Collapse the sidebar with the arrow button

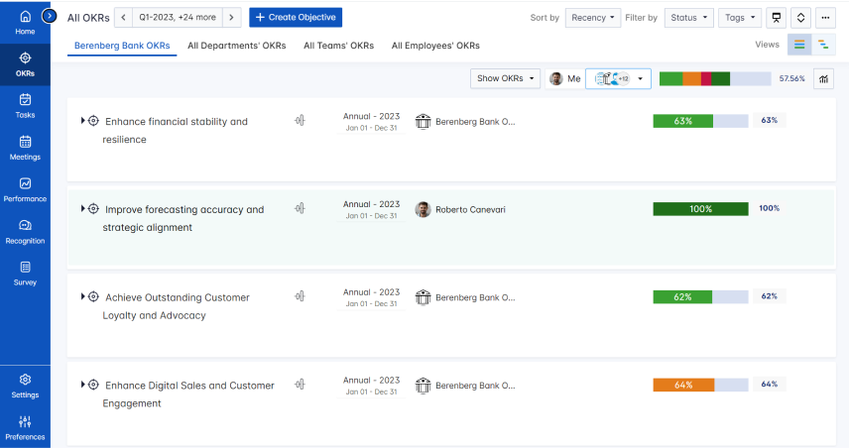(50, 16)
